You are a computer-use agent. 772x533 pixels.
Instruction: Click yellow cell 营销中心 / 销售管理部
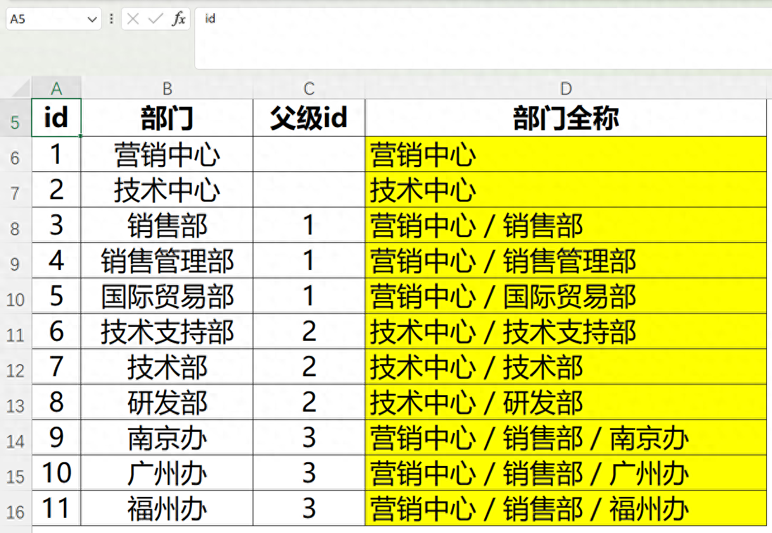566,260
